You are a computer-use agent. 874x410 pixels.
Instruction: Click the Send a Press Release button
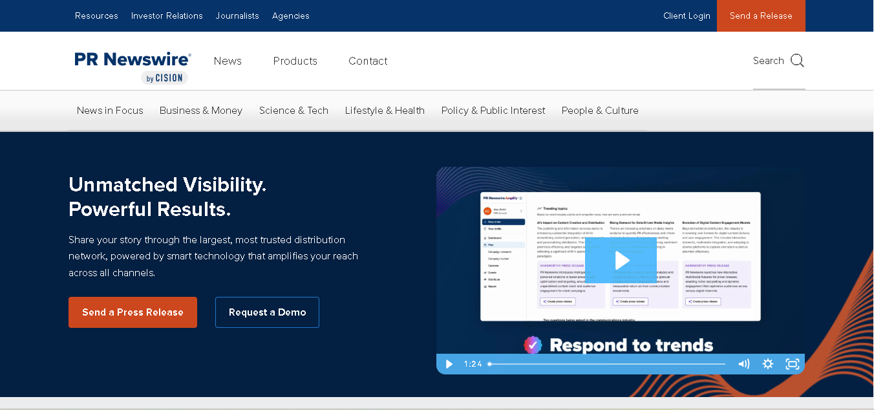click(x=133, y=312)
